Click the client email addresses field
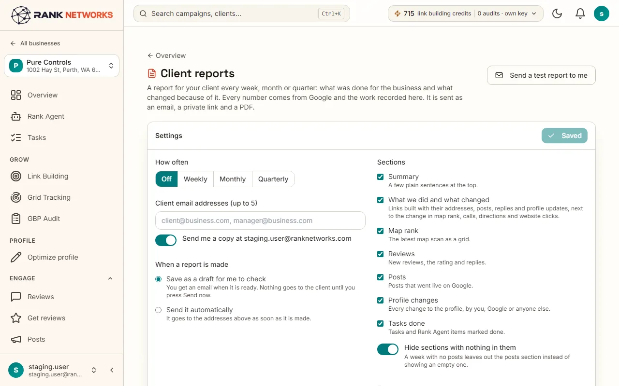This screenshot has height=386, width=619. [x=260, y=221]
